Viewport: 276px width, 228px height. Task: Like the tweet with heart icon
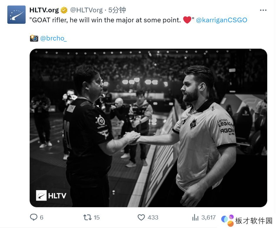pyautogui.click(x=141, y=217)
